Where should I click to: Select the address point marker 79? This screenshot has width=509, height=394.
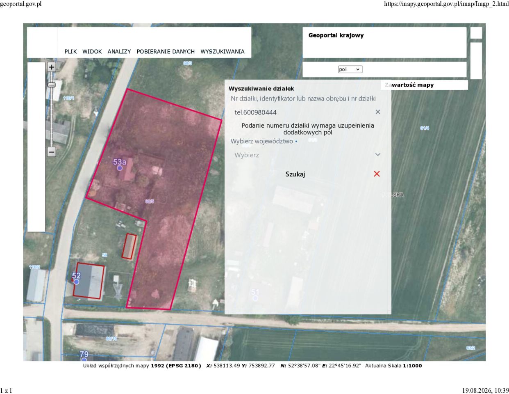(x=84, y=360)
